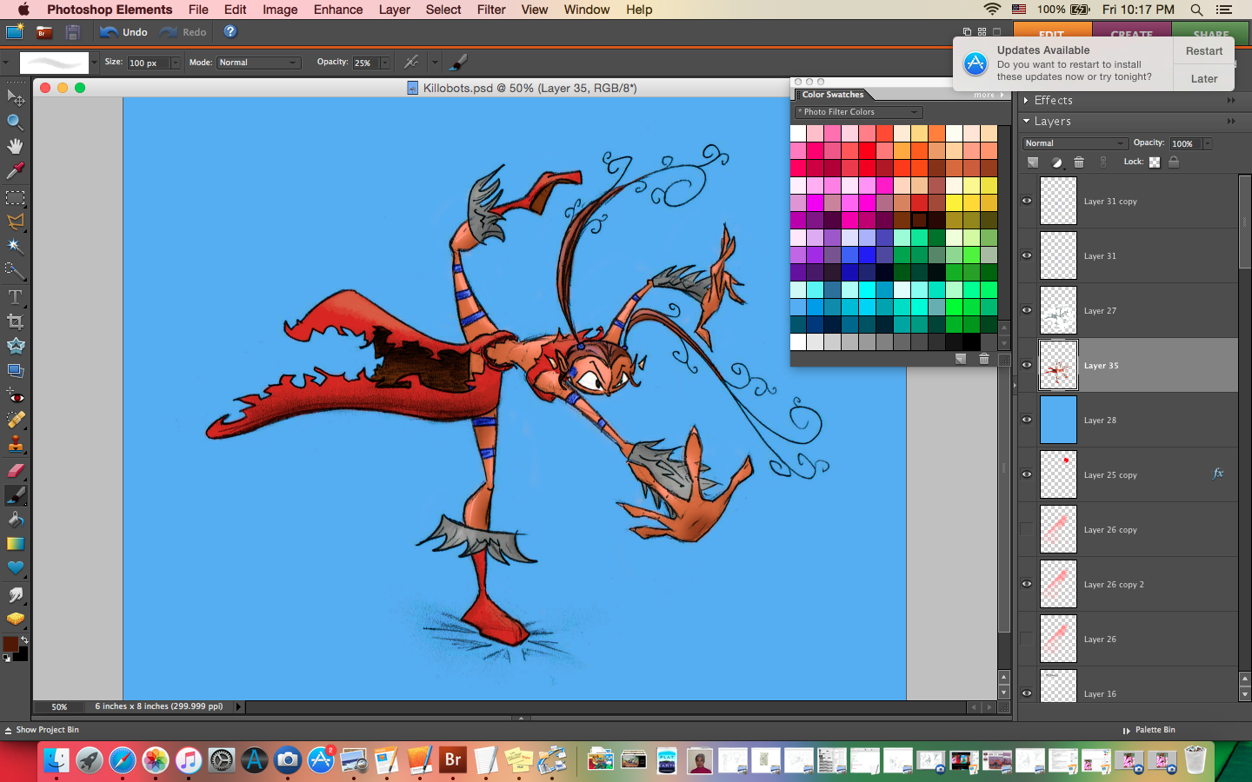Activate the Crop tool
Image resolution: width=1252 pixels, height=782 pixels.
15,321
